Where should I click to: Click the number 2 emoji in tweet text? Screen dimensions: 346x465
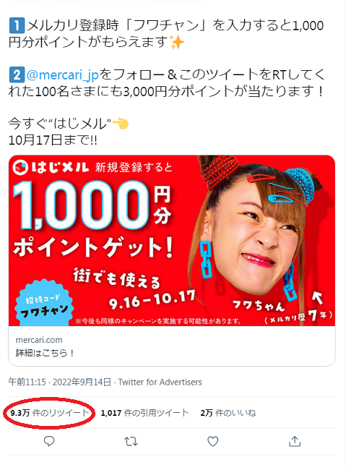17,74
